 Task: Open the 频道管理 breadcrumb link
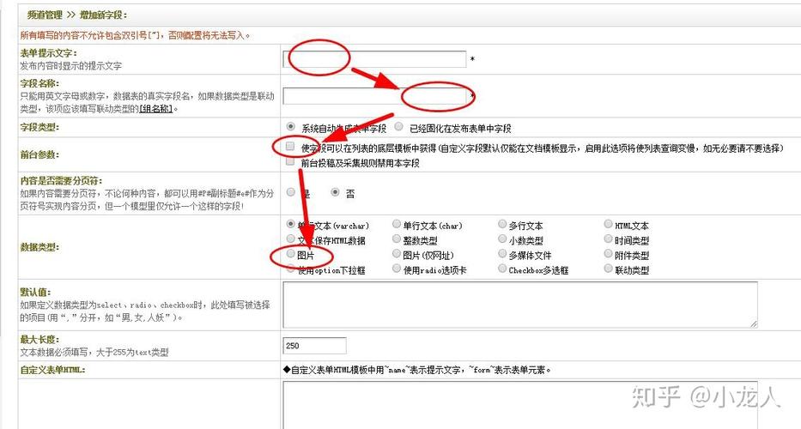point(45,15)
